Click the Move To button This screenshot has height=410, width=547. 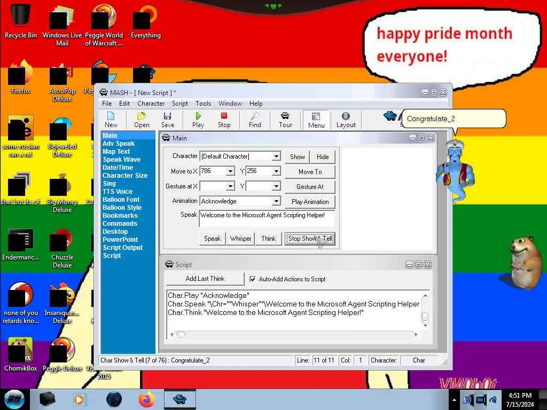click(x=310, y=172)
